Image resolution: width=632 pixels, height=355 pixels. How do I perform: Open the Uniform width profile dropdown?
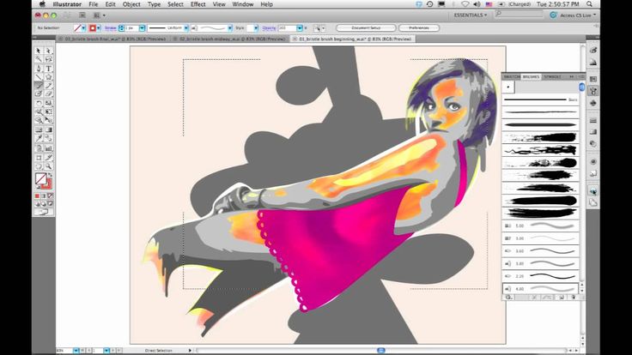tap(186, 27)
